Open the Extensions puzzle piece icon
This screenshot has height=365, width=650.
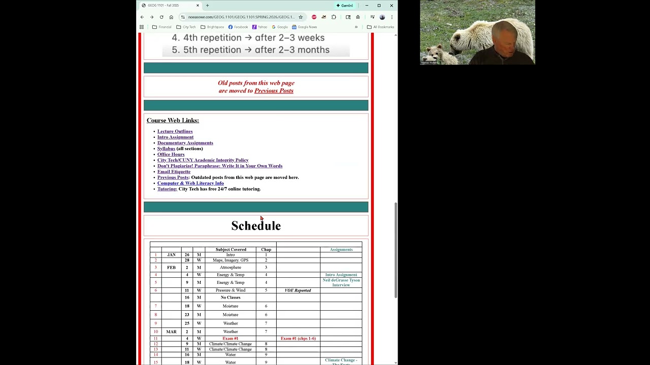tap(334, 17)
